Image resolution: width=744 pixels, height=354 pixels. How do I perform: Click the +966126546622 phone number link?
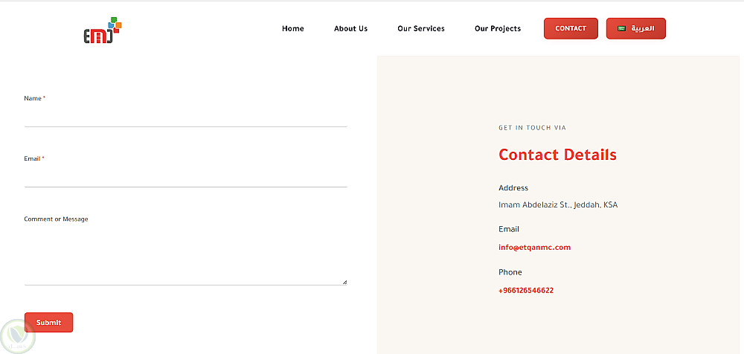click(525, 291)
